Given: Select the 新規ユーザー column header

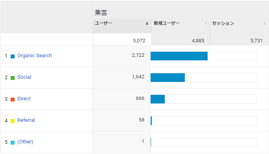Looking at the screenshot, I should [167, 23].
